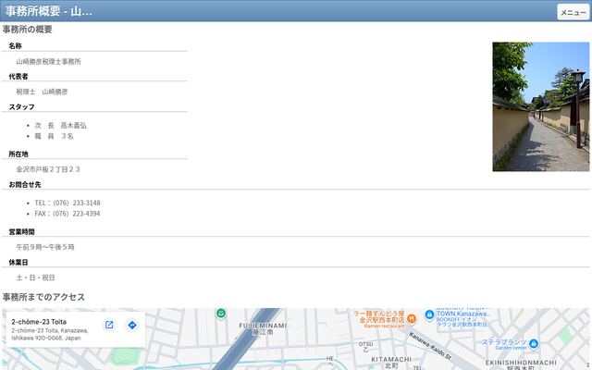Click the closed days 土・日・祝日
This screenshot has width=592, height=370.
pos(35,277)
